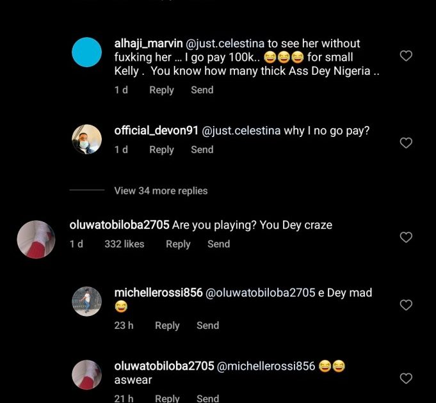The image size is (436, 403).
Task: Reply to official_devon91's comment
Action: [161, 150]
